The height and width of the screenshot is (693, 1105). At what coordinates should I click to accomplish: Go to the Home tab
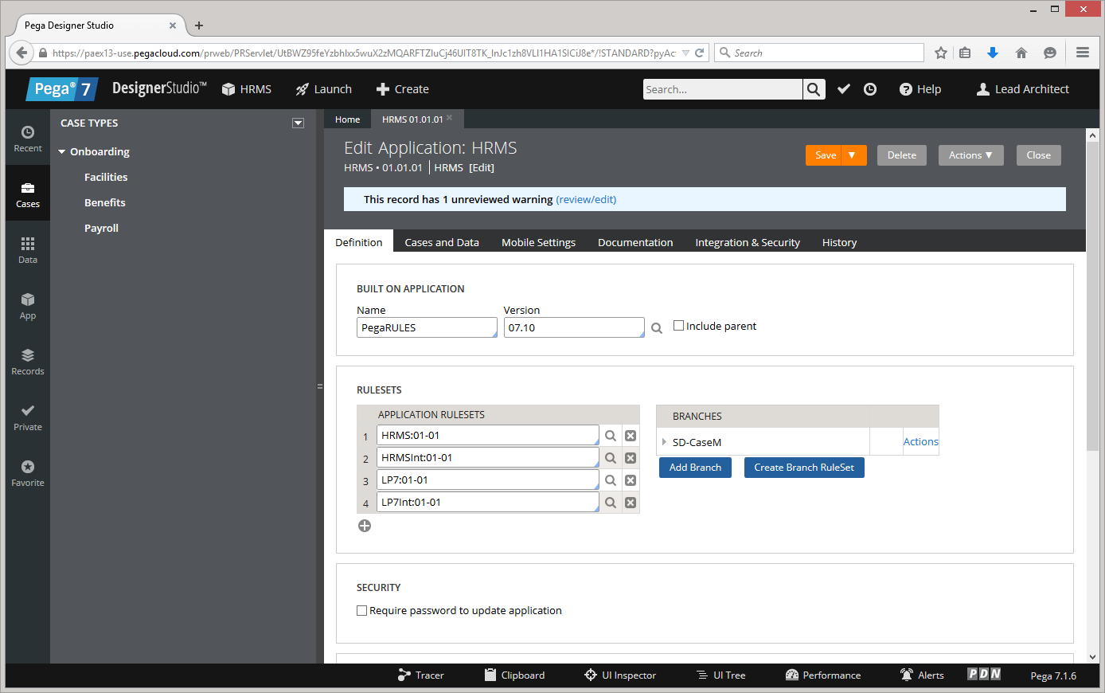[347, 119]
